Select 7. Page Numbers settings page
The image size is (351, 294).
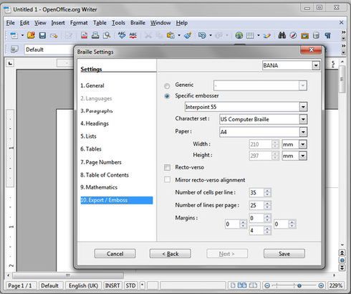pos(101,162)
